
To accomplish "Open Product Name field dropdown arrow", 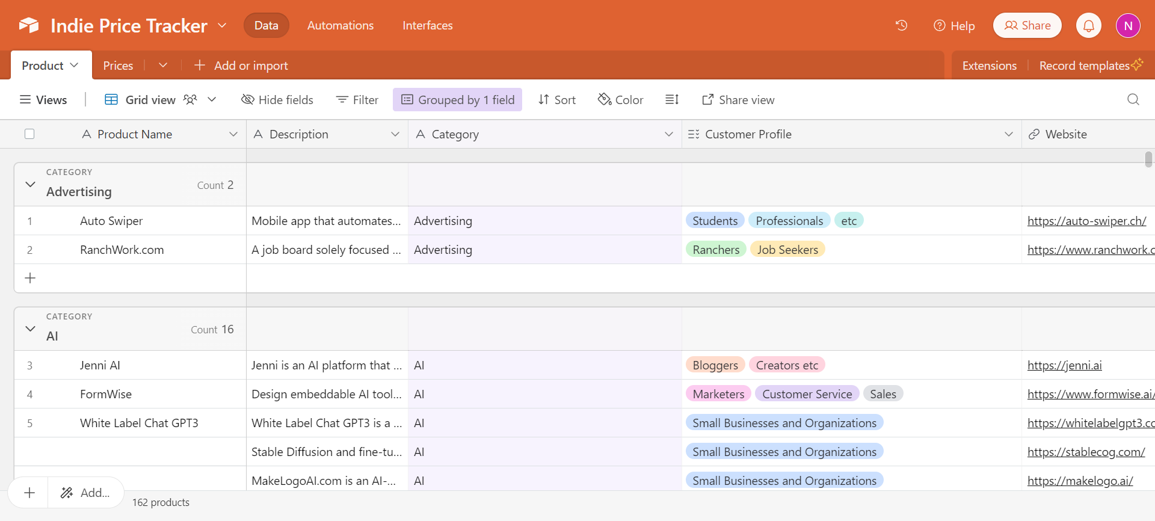I will [233, 134].
